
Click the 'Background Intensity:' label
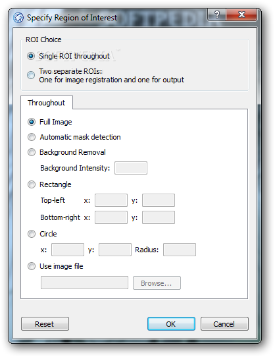75,168
